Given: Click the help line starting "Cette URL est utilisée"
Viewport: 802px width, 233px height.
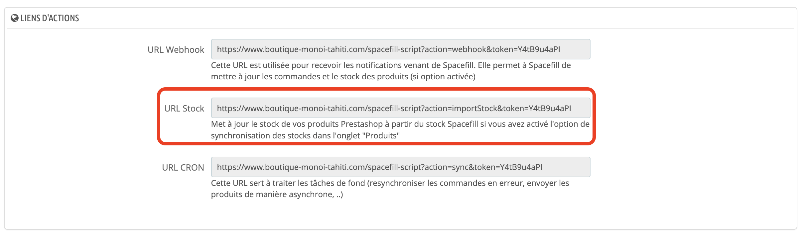Looking at the screenshot, I should 391,65.
